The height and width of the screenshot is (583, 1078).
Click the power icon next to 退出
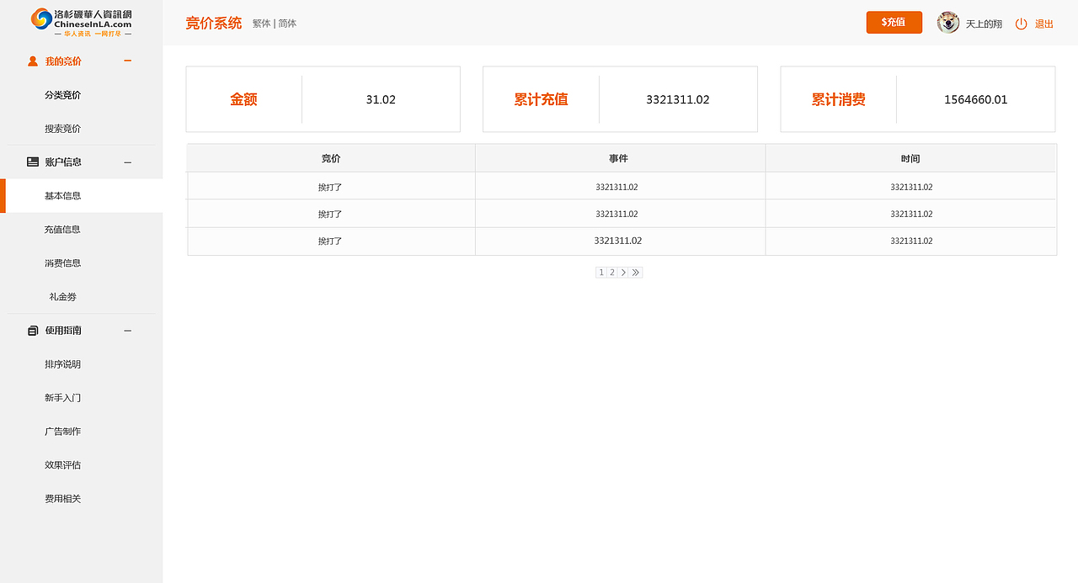point(1021,24)
